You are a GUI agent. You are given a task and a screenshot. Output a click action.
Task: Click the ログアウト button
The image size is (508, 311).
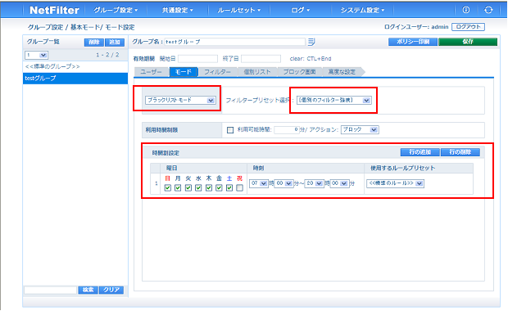[468, 27]
